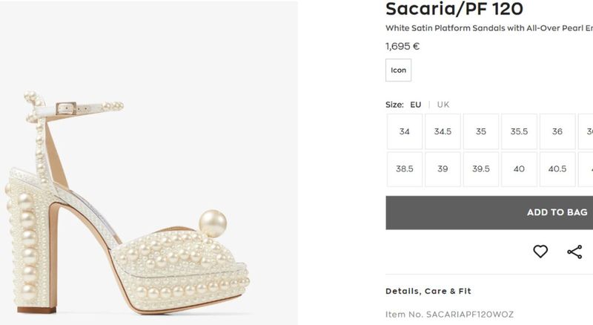The width and height of the screenshot is (593, 325).
Task: Select size 34.5
Action: point(443,131)
